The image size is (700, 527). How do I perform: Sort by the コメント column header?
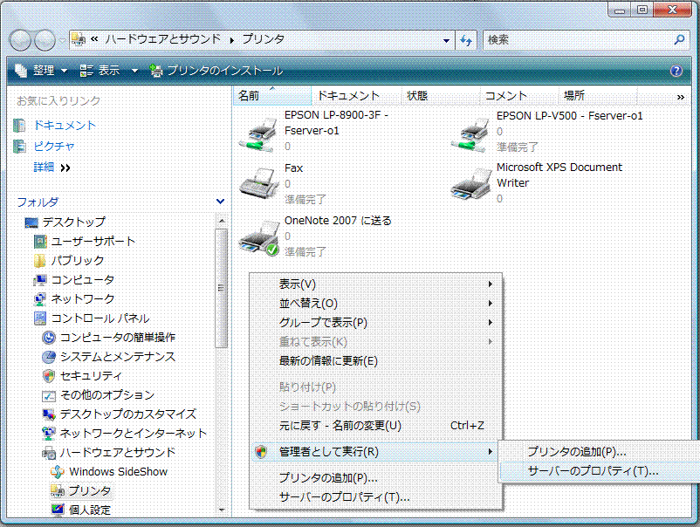tap(519, 95)
